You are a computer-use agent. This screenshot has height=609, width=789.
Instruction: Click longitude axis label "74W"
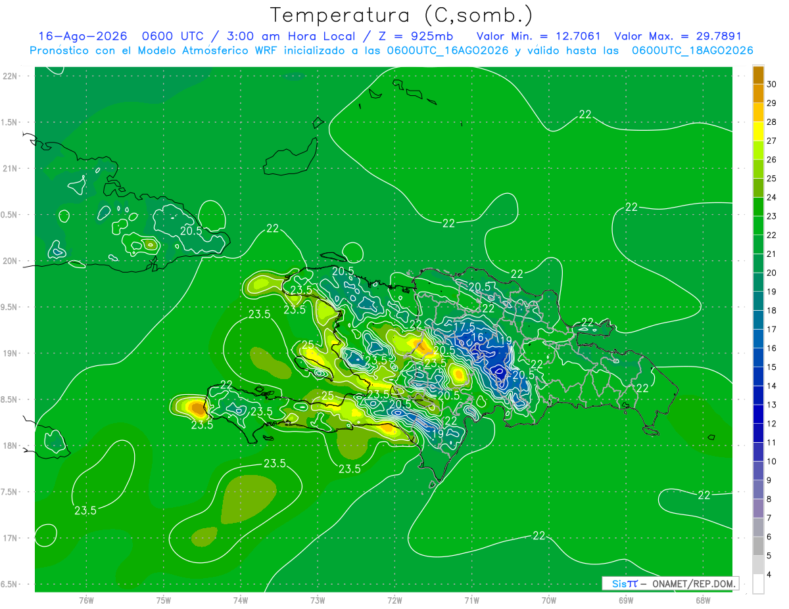(241, 600)
